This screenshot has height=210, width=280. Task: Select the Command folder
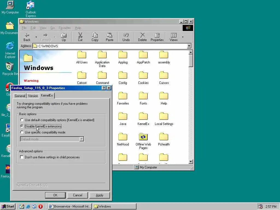click(x=102, y=78)
